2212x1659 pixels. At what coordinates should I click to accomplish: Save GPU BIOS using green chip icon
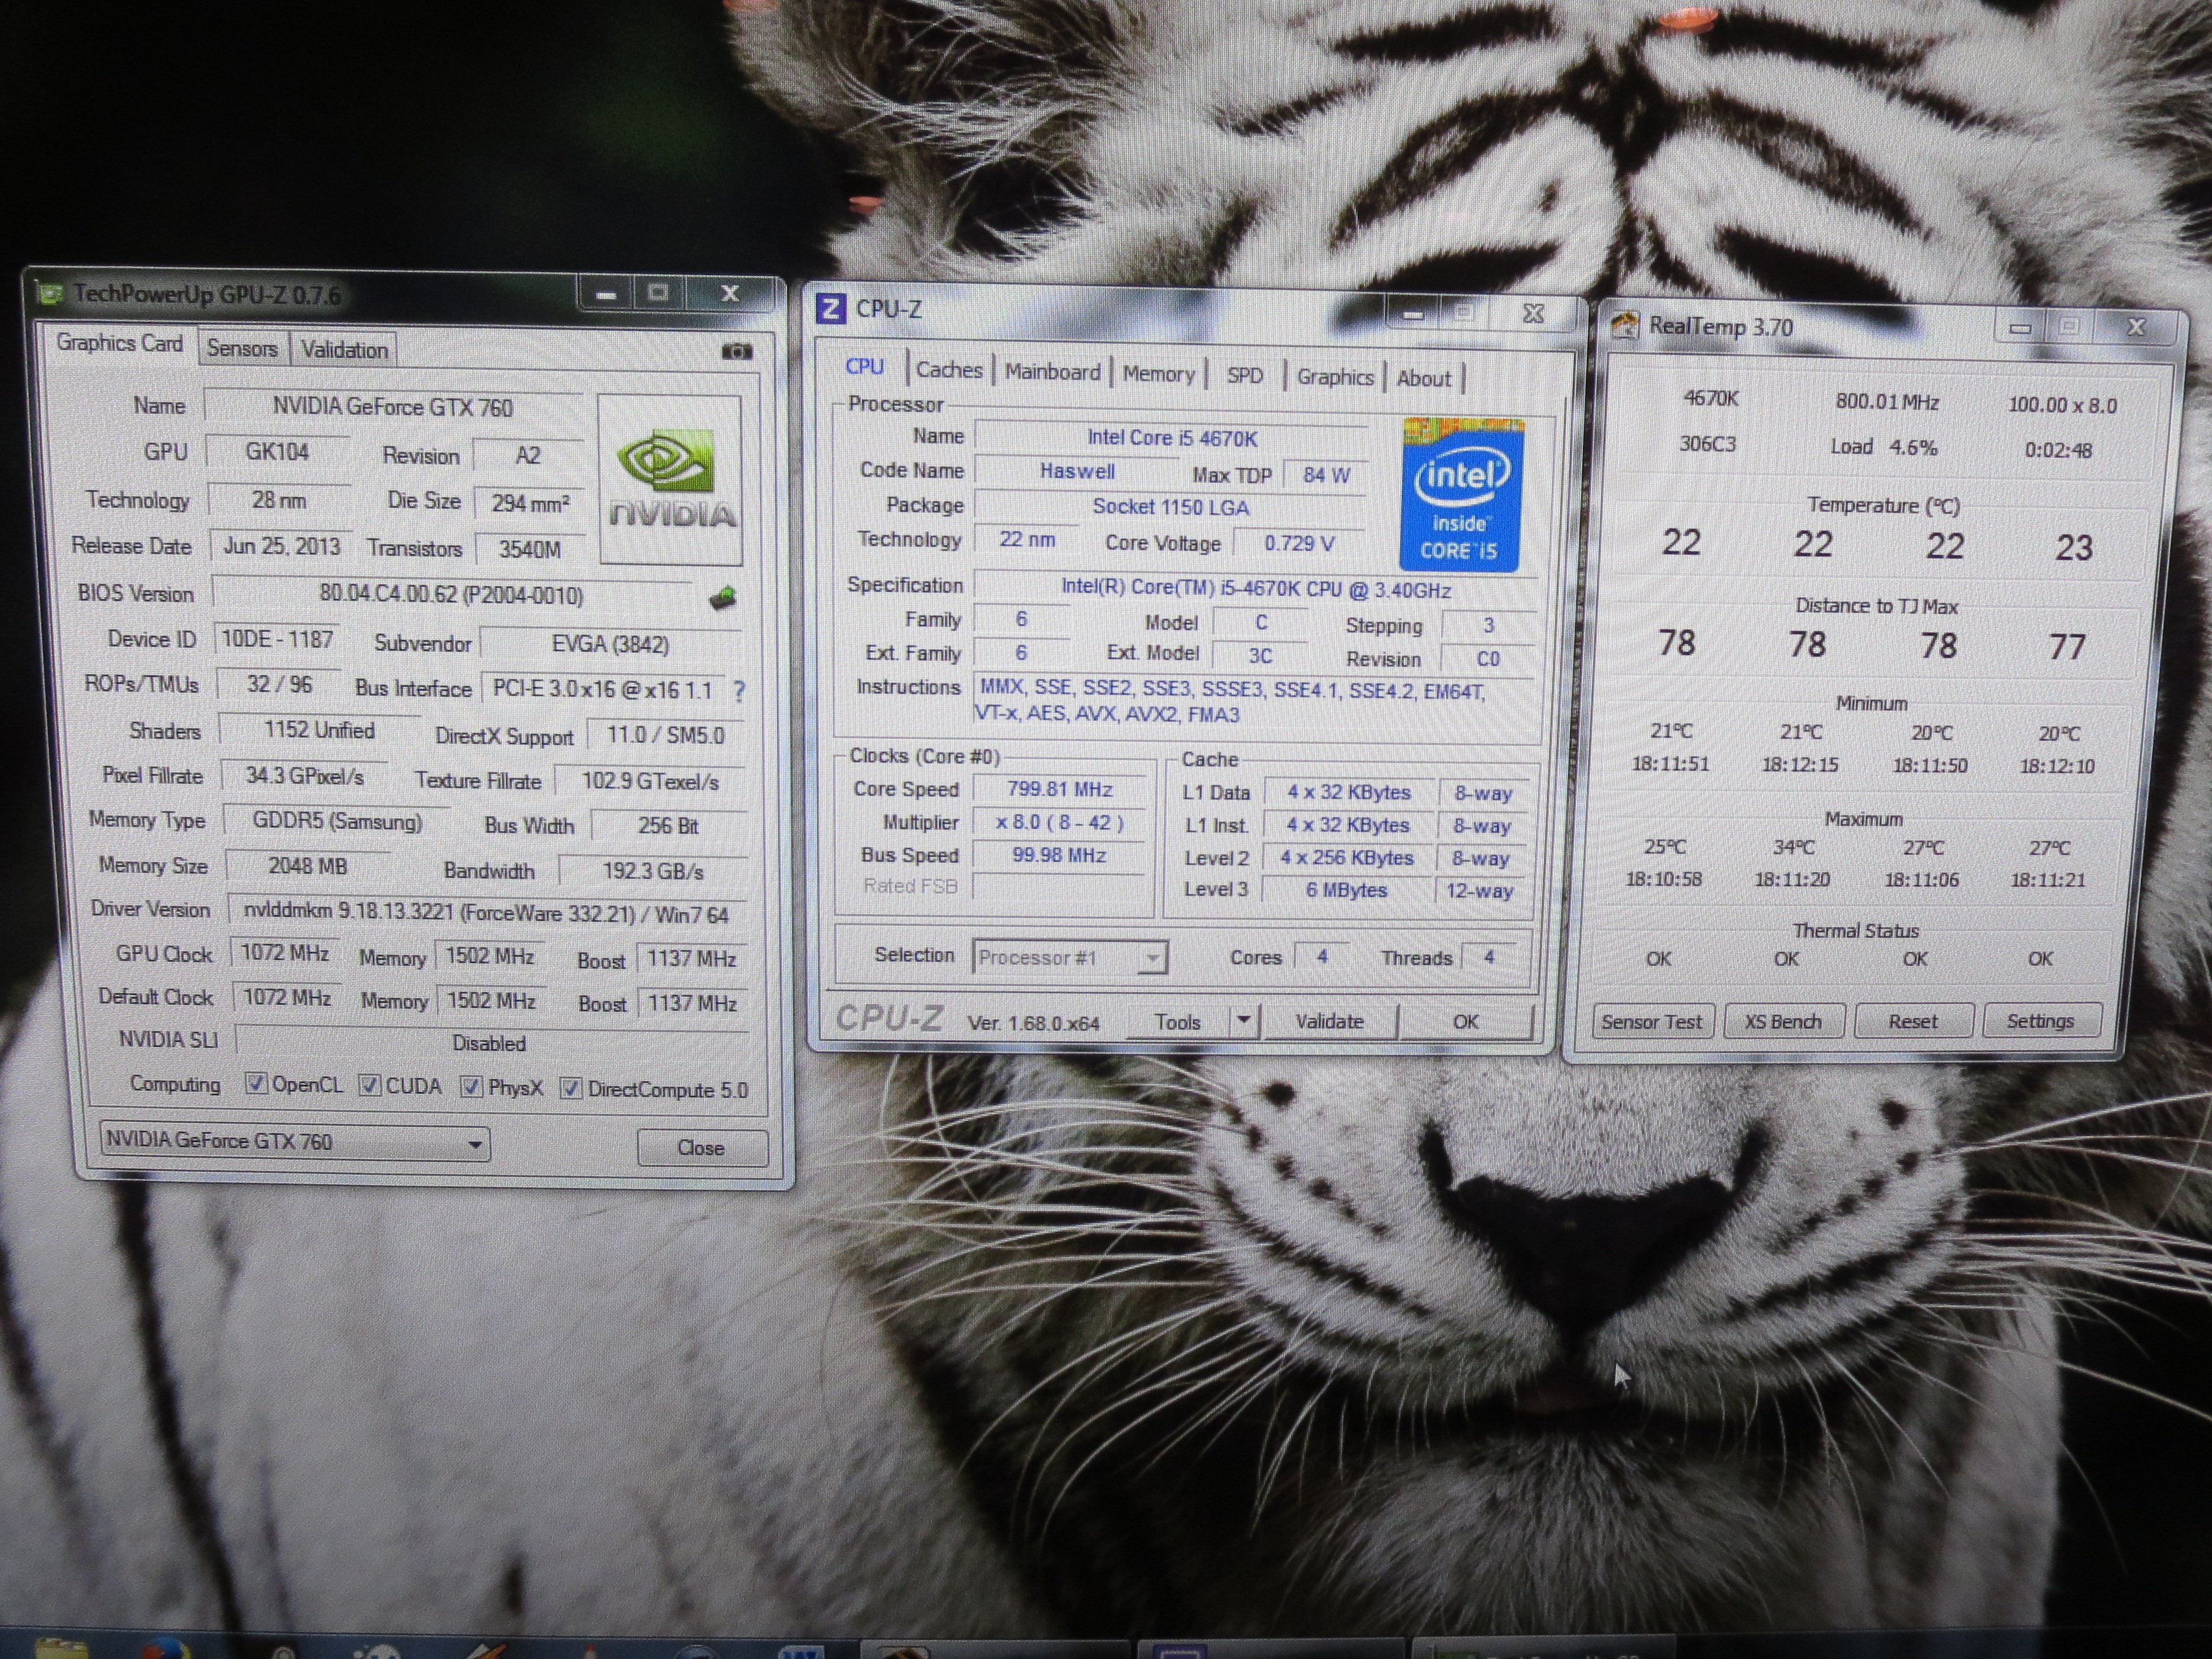(x=722, y=598)
